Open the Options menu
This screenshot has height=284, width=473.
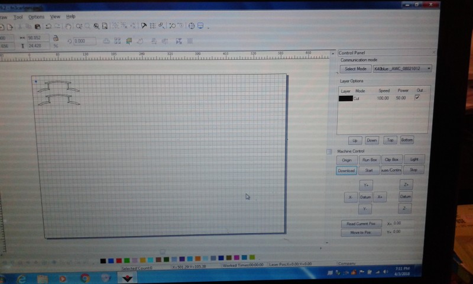click(x=36, y=17)
